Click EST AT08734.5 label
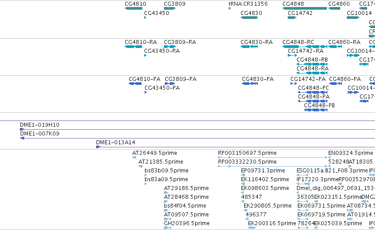The height and width of the screenshot is (230, 375). 361,206
